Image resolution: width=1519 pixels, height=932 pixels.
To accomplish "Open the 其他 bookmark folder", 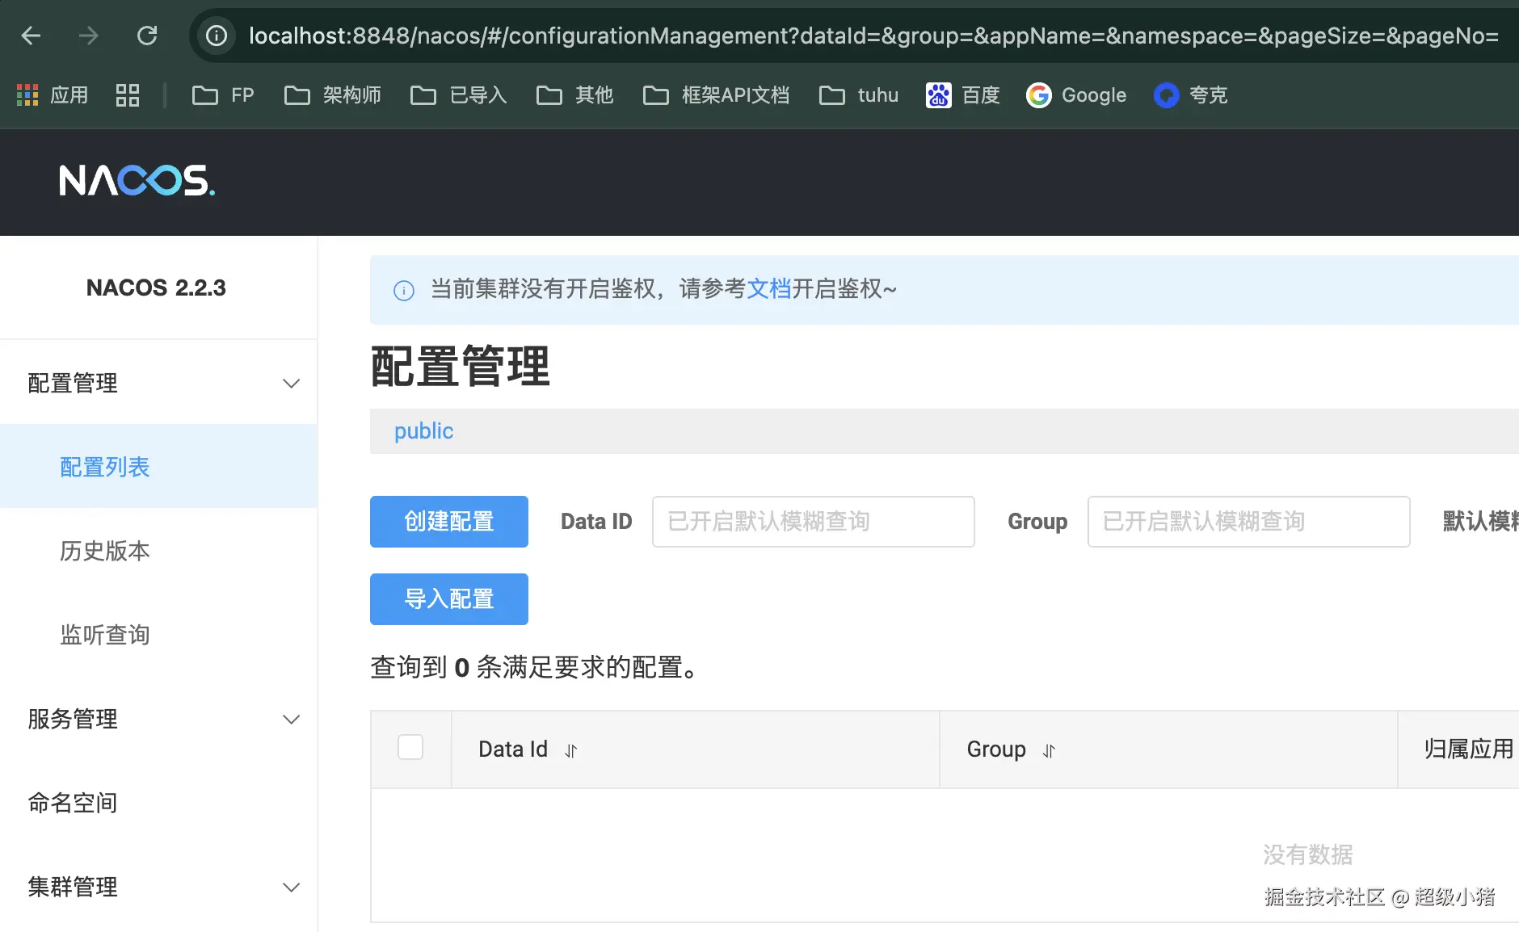I will click(575, 95).
